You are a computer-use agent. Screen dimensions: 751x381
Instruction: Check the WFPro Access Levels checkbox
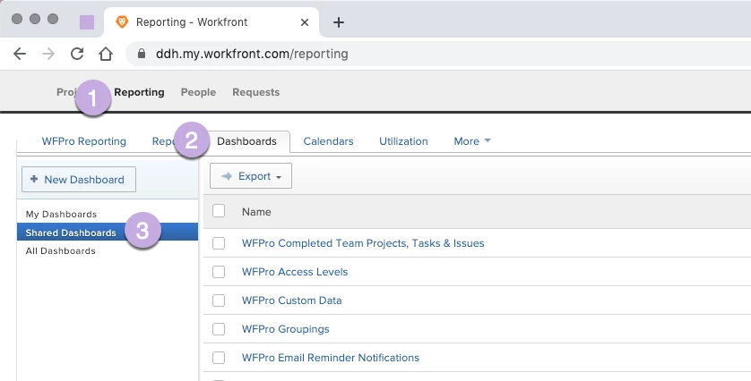click(219, 272)
